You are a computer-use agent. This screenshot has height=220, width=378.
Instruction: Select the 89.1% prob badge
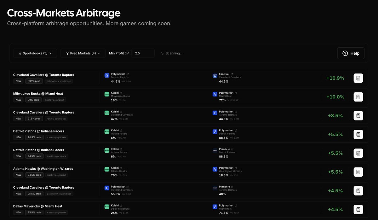point(34,81)
